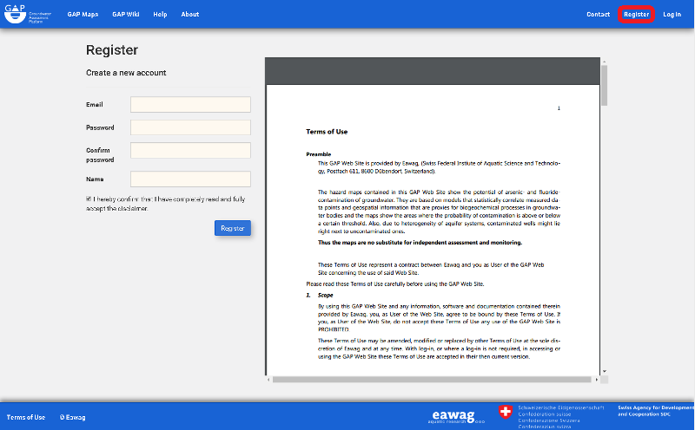The width and height of the screenshot is (695, 430).
Task: Submit form with the blue Register button
Action: tap(233, 228)
